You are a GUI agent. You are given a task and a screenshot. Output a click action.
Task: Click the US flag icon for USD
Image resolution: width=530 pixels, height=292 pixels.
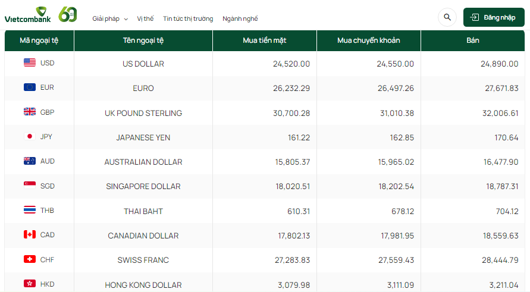(30, 62)
